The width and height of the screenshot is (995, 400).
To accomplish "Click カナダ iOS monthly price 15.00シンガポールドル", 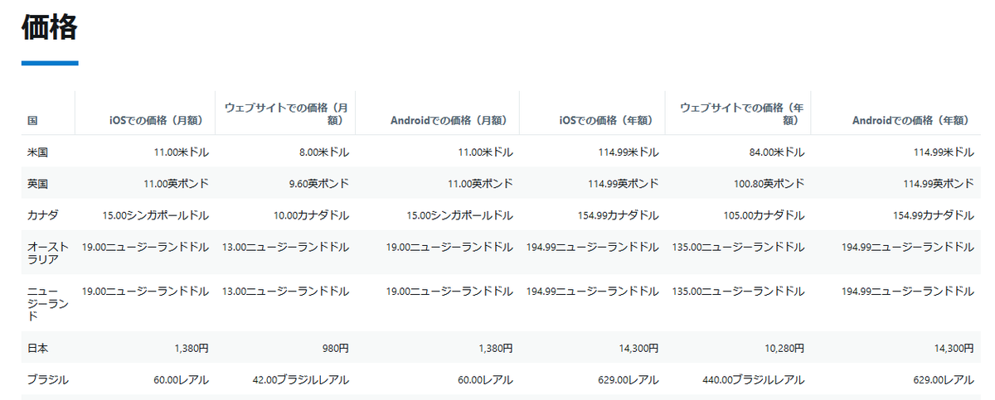I will pos(156,215).
